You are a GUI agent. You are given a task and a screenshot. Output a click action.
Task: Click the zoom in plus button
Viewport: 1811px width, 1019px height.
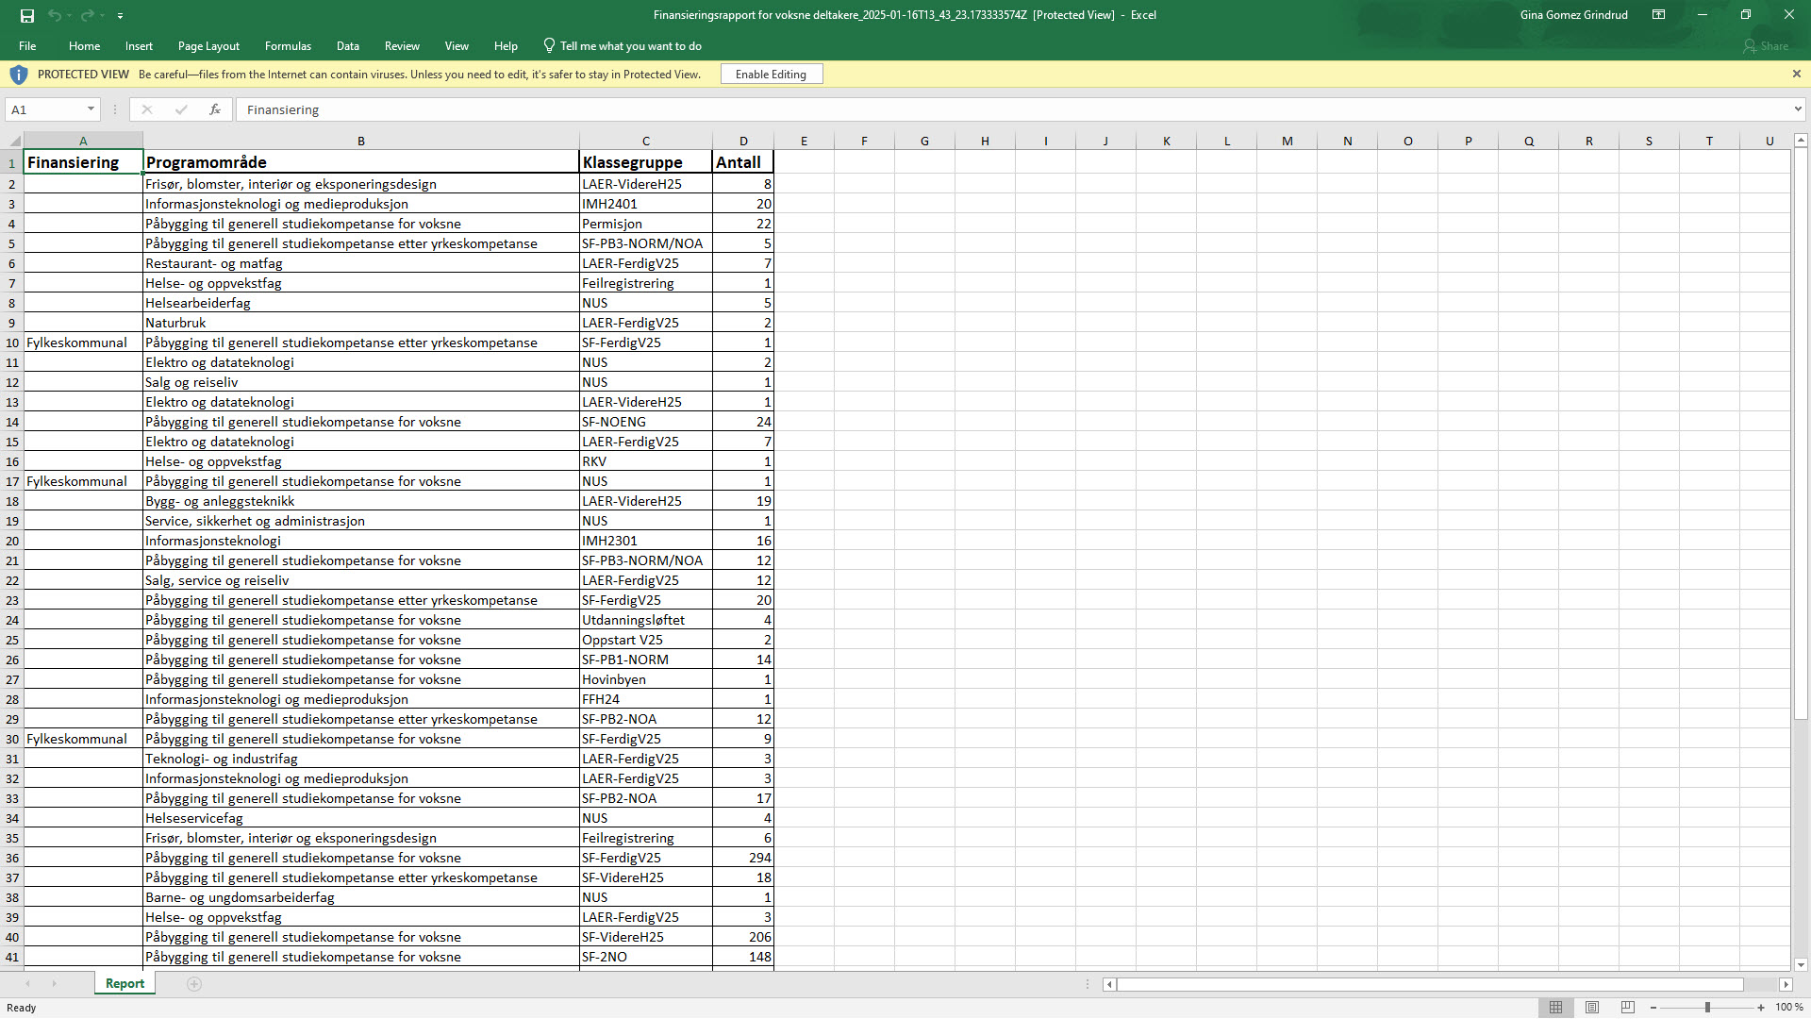[1761, 1008]
